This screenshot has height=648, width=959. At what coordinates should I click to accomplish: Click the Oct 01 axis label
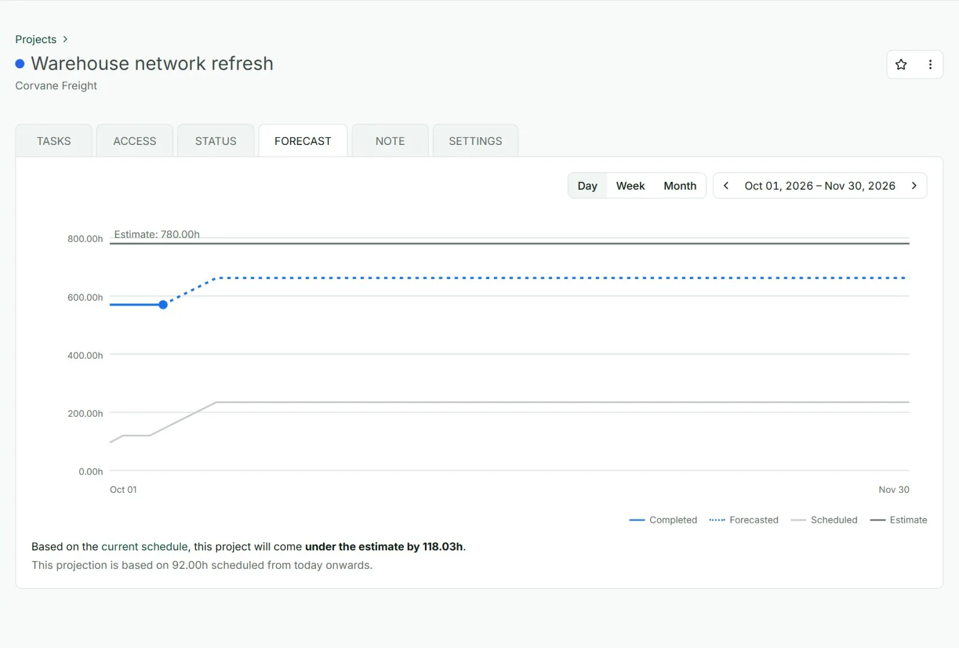123,489
